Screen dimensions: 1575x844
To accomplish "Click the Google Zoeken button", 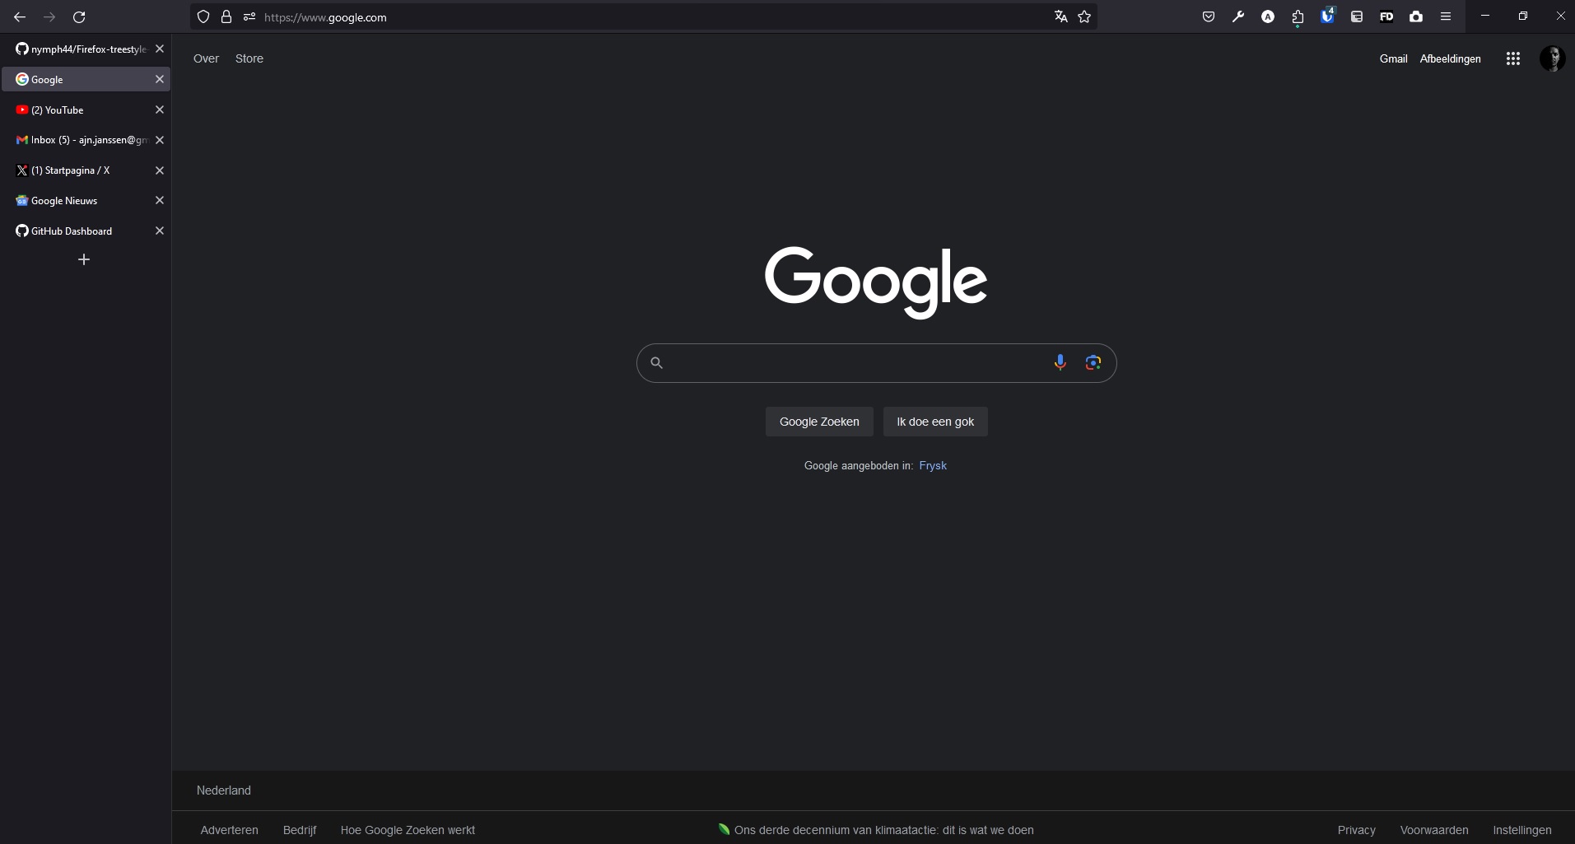I will coord(819,422).
